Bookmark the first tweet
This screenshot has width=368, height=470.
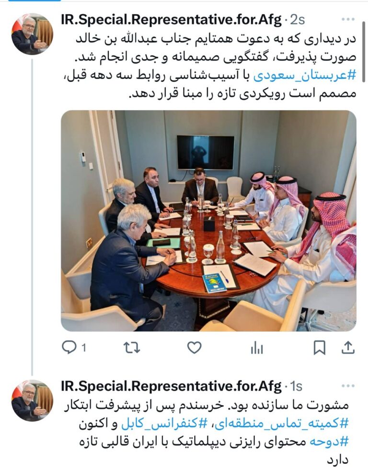320,348
